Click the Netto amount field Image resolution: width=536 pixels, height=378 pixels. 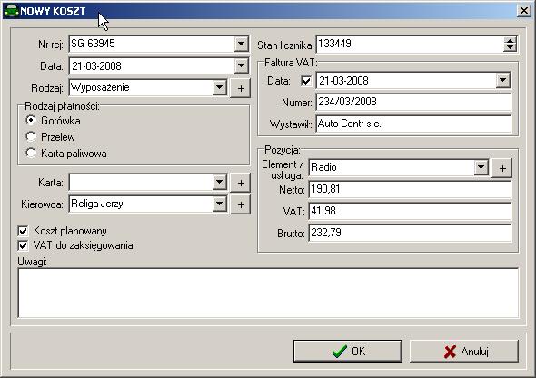click(x=410, y=189)
